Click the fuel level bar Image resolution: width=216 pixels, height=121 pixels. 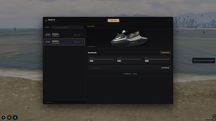pos(102,59)
